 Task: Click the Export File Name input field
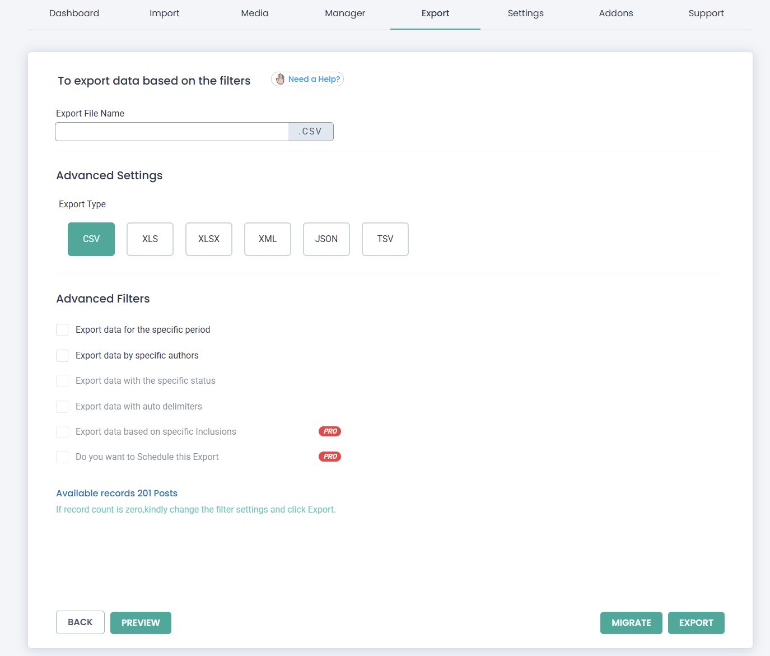click(171, 131)
